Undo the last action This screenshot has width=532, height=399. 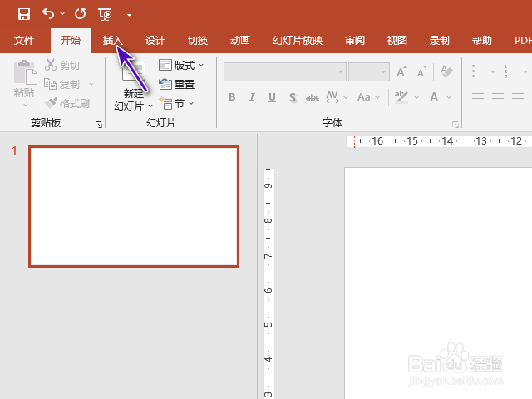(48, 14)
